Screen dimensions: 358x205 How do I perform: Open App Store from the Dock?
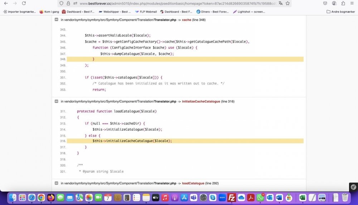tap(184, 197)
